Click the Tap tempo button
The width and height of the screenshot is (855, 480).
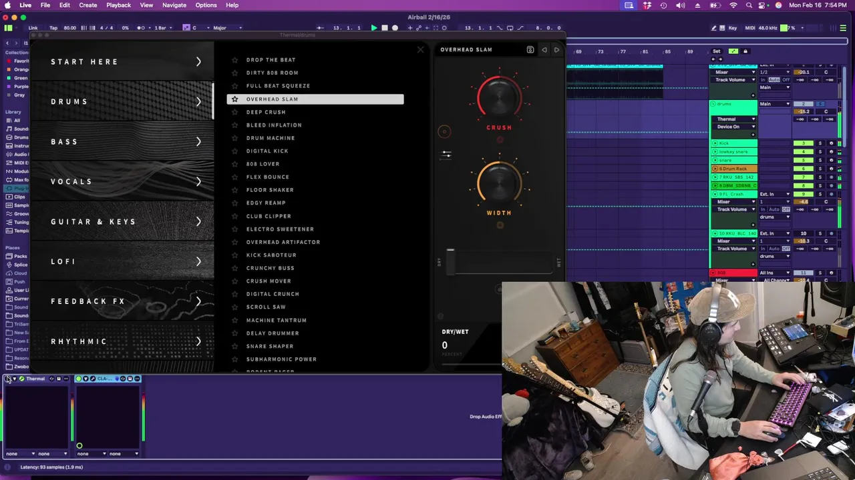[53, 28]
